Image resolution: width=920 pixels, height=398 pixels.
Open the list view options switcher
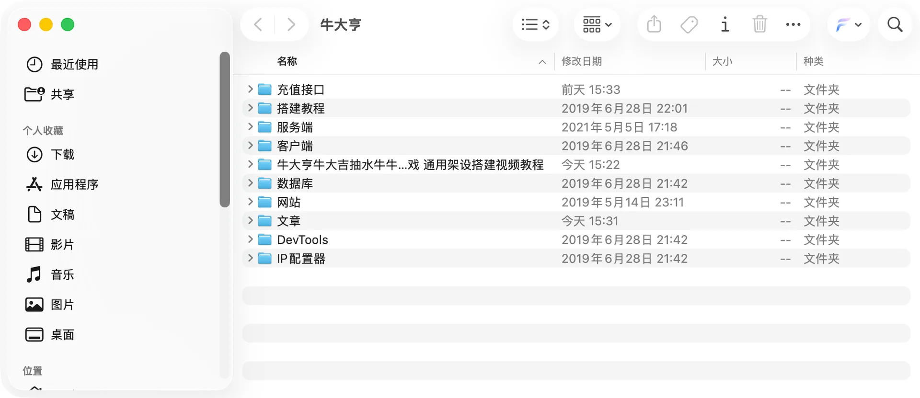tap(535, 24)
